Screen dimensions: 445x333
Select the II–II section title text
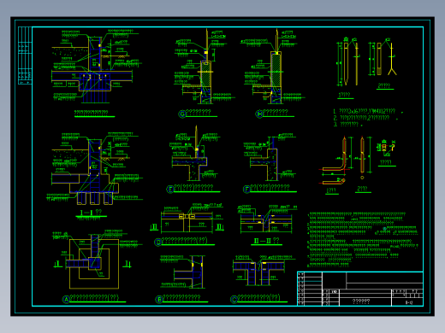point(266,241)
